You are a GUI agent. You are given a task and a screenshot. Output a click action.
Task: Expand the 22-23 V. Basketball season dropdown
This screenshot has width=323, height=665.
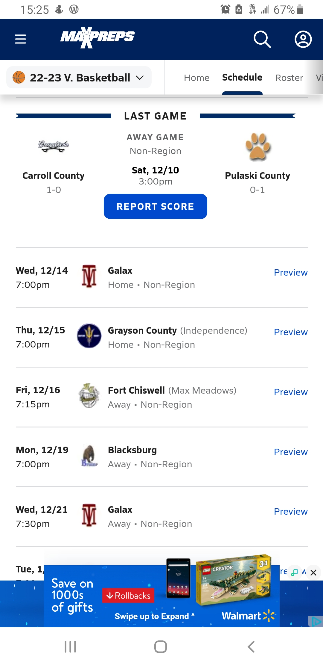pyautogui.click(x=79, y=78)
